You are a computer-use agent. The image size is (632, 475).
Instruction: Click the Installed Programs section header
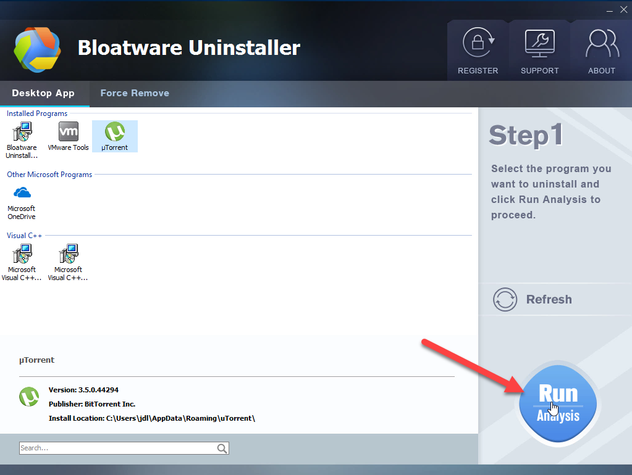[37, 114]
